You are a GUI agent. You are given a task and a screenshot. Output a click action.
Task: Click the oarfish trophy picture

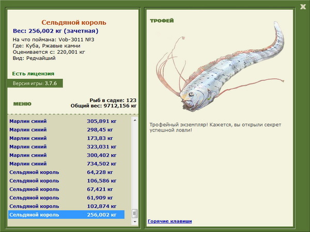[x=220, y=67]
